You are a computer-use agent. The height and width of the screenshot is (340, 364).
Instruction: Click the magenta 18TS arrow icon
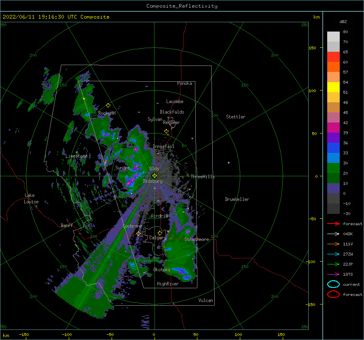(x=333, y=275)
